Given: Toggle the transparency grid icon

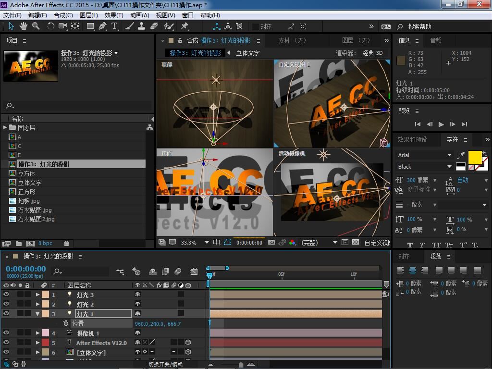Looking at the screenshot, I should 356,243.
